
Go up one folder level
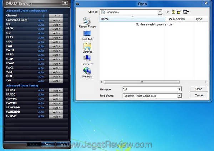tap(173, 12)
